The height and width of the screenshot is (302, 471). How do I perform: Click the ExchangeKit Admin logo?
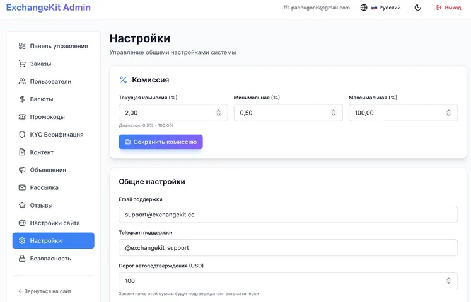(49, 7)
